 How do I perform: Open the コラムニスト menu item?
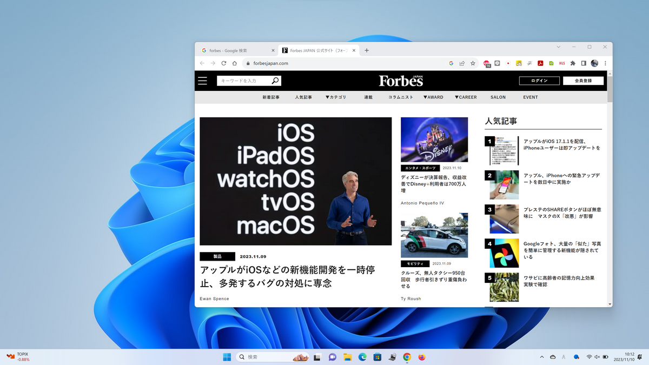point(401,97)
